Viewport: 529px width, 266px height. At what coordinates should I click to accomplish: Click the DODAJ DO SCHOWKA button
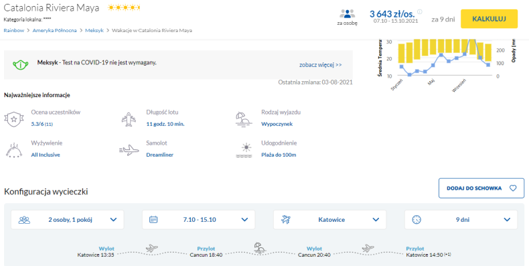click(x=481, y=188)
